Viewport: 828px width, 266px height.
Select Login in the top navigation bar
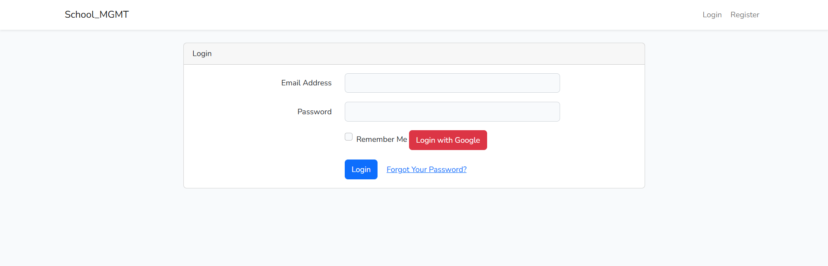tap(712, 14)
